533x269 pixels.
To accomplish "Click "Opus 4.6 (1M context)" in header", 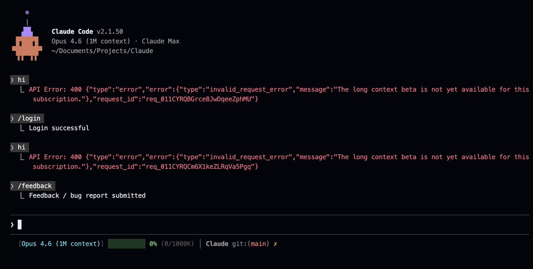I will pyautogui.click(x=91, y=41).
